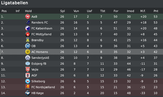
Task: Click the Vejle shield badge
Action: pyautogui.click(x=28, y=69)
